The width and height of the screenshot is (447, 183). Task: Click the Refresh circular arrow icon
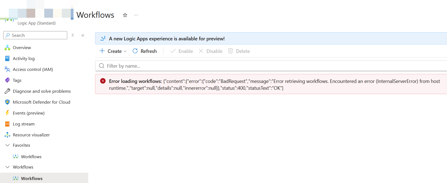point(135,51)
